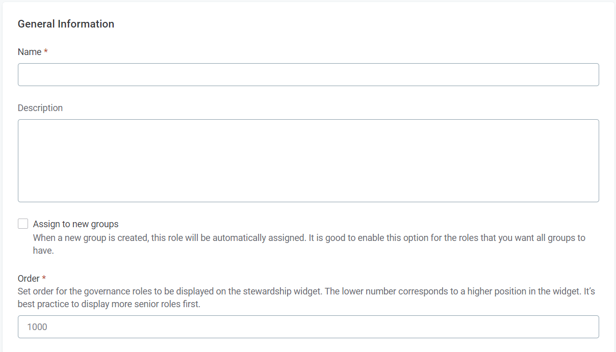Click the Name field label
616x352 pixels.
pyautogui.click(x=30, y=52)
